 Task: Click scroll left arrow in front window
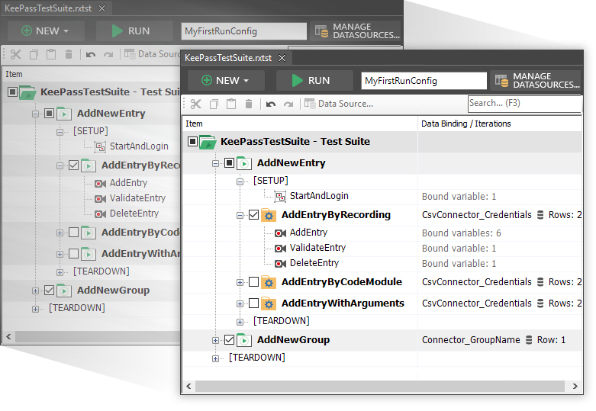(189, 387)
